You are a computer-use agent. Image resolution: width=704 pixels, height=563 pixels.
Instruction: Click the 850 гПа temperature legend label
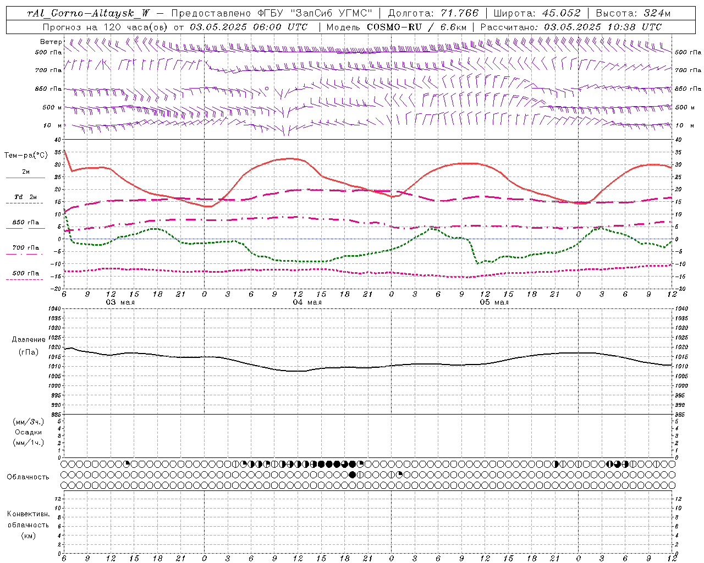[x=26, y=223]
